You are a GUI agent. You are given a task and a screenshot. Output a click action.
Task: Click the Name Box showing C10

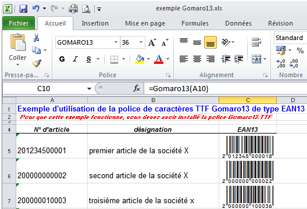coord(44,89)
